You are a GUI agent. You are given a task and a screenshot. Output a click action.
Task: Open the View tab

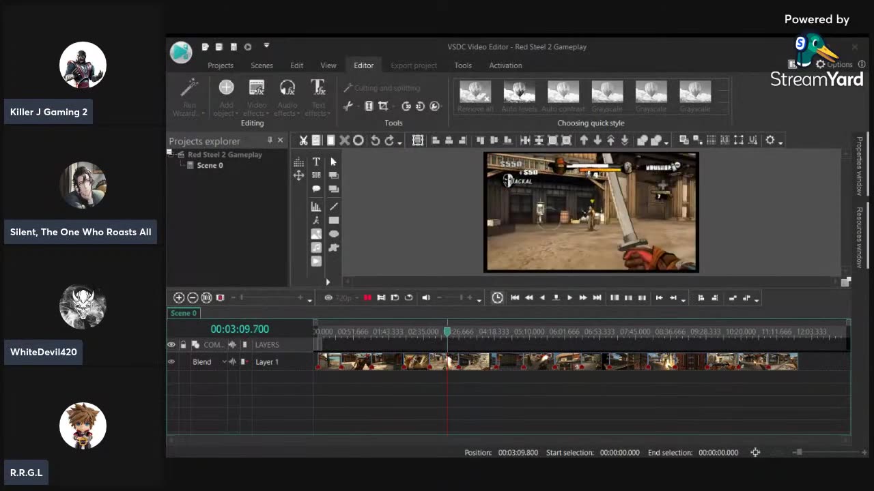[x=328, y=65]
